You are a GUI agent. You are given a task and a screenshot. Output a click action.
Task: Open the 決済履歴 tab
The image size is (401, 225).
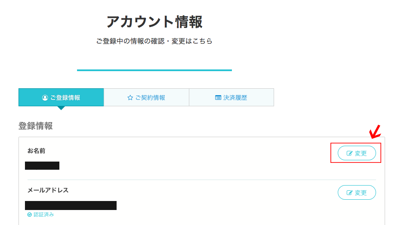tap(231, 97)
